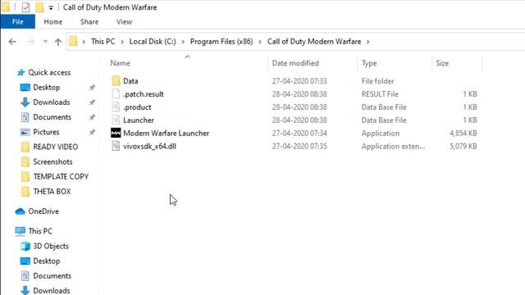The width and height of the screenshot is (525, 295).
Task: Open Pictures in Quick access
Action: click(x=46, y=132)
